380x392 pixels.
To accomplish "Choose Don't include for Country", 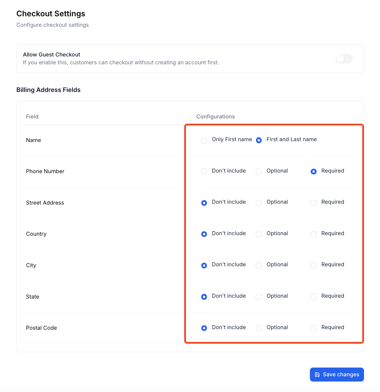I will tap(204, 234).
